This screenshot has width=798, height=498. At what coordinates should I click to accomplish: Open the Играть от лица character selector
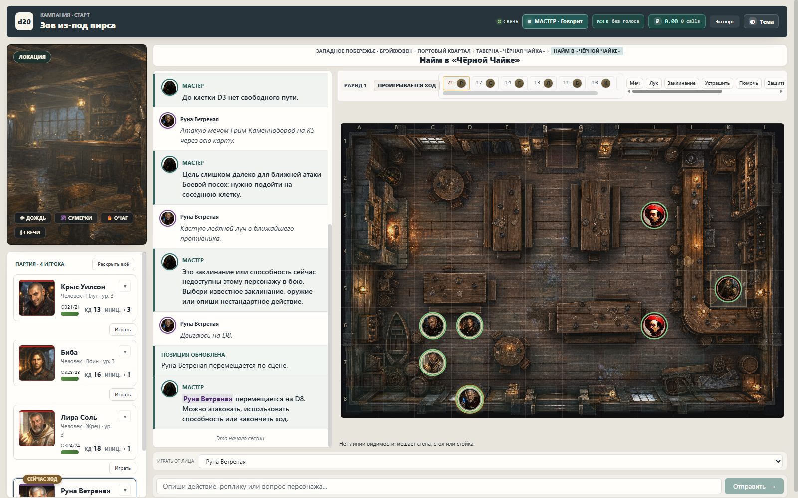490,462
